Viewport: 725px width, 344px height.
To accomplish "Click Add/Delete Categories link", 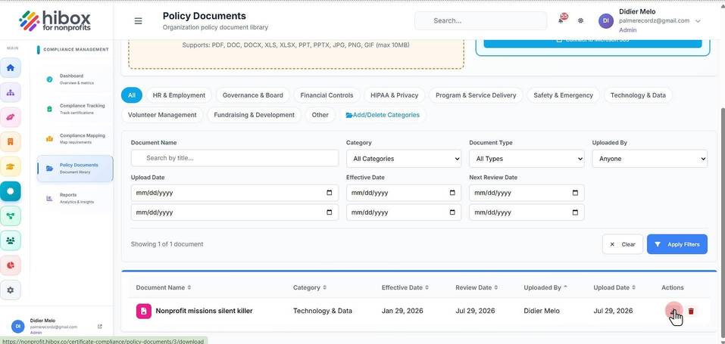I will pos(383,115).
